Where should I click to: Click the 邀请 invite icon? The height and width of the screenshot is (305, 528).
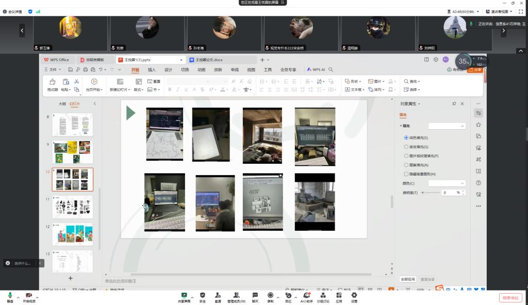tap(218, 295)
